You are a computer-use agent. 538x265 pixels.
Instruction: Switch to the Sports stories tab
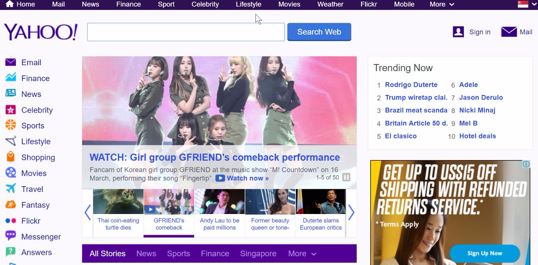(x=179, y=254)
